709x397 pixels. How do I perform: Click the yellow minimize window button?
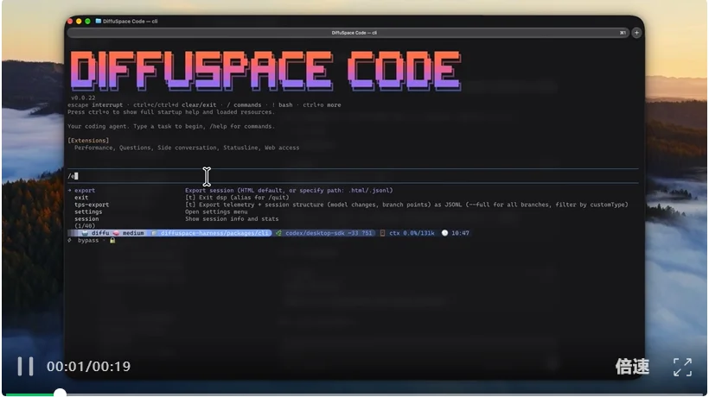tap(79, 22)
